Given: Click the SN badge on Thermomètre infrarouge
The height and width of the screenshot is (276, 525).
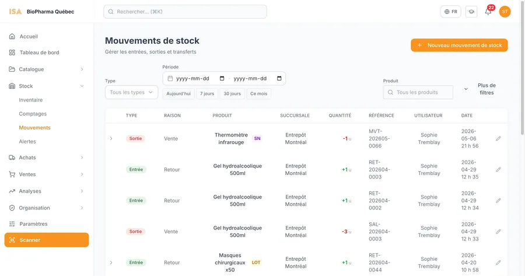Looking at the screenshot, I should point(257,138).
